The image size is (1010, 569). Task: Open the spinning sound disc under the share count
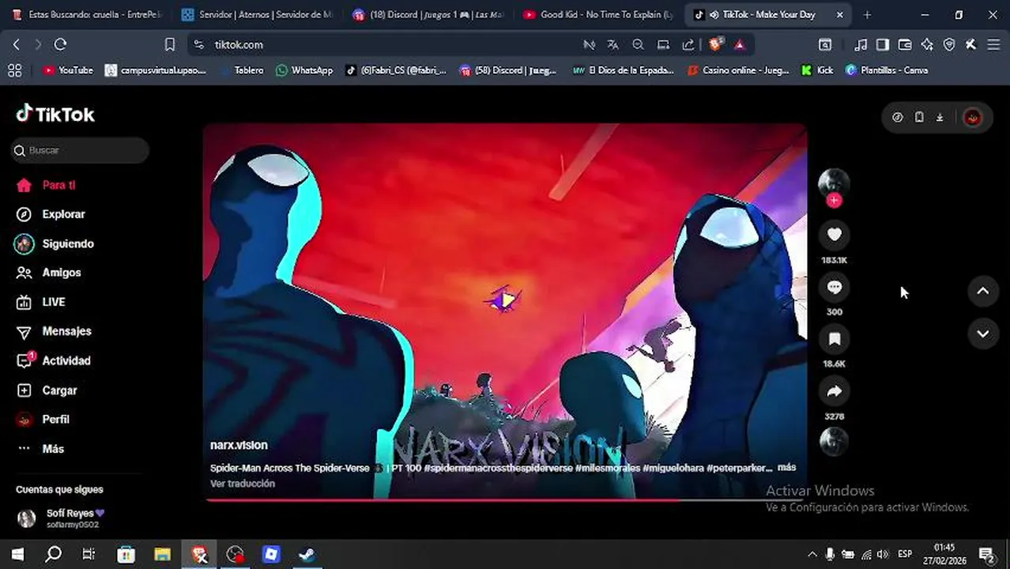834,442
